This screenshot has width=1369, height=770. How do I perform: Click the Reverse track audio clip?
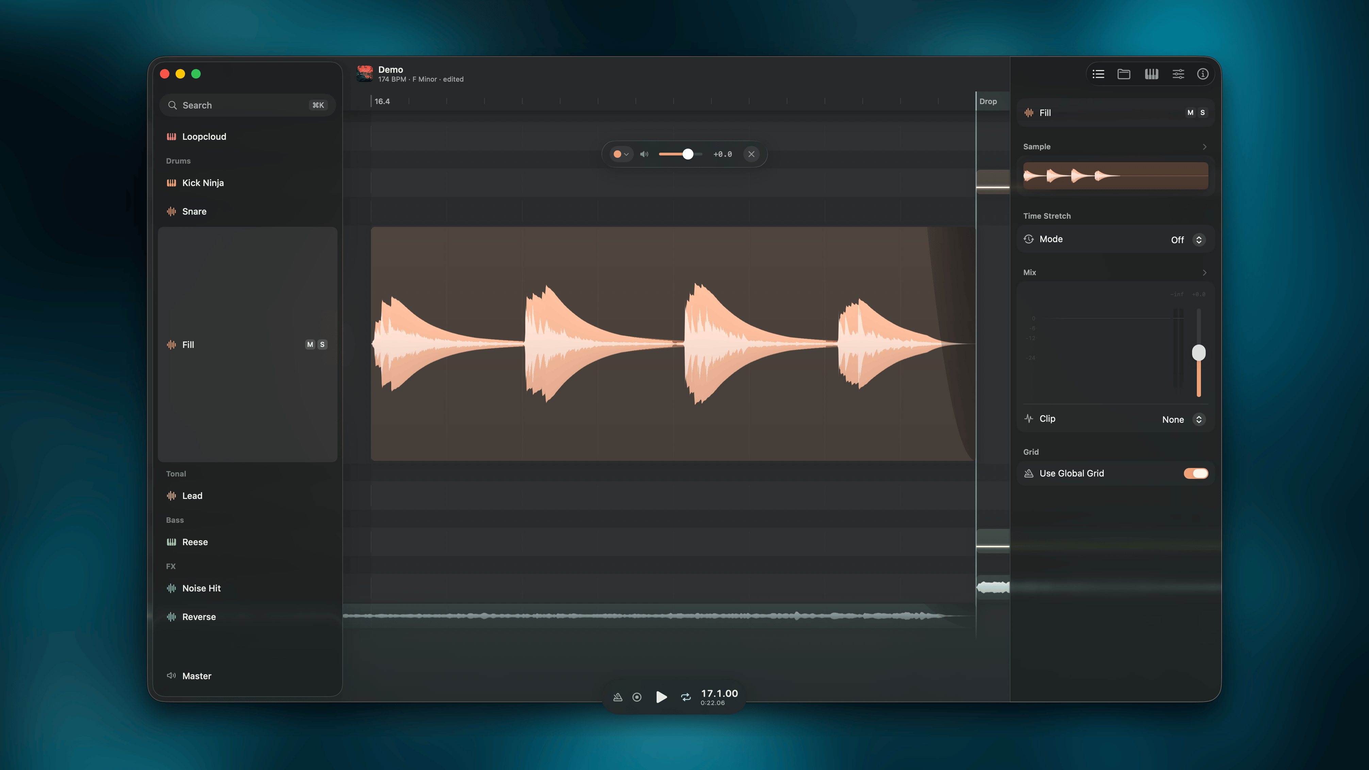tap(659, 616)
